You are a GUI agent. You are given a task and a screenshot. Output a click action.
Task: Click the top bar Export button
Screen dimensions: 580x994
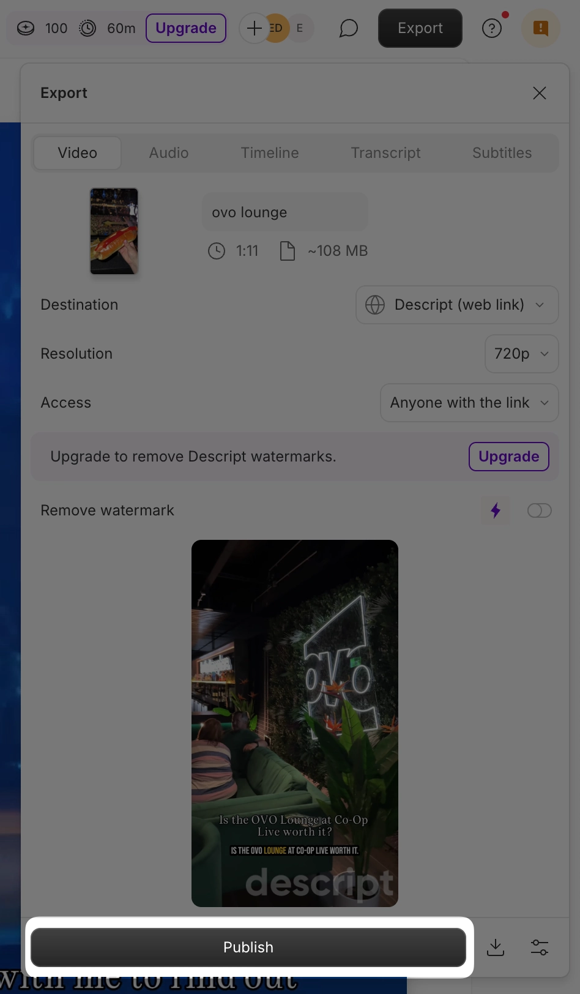pos(420,28)
